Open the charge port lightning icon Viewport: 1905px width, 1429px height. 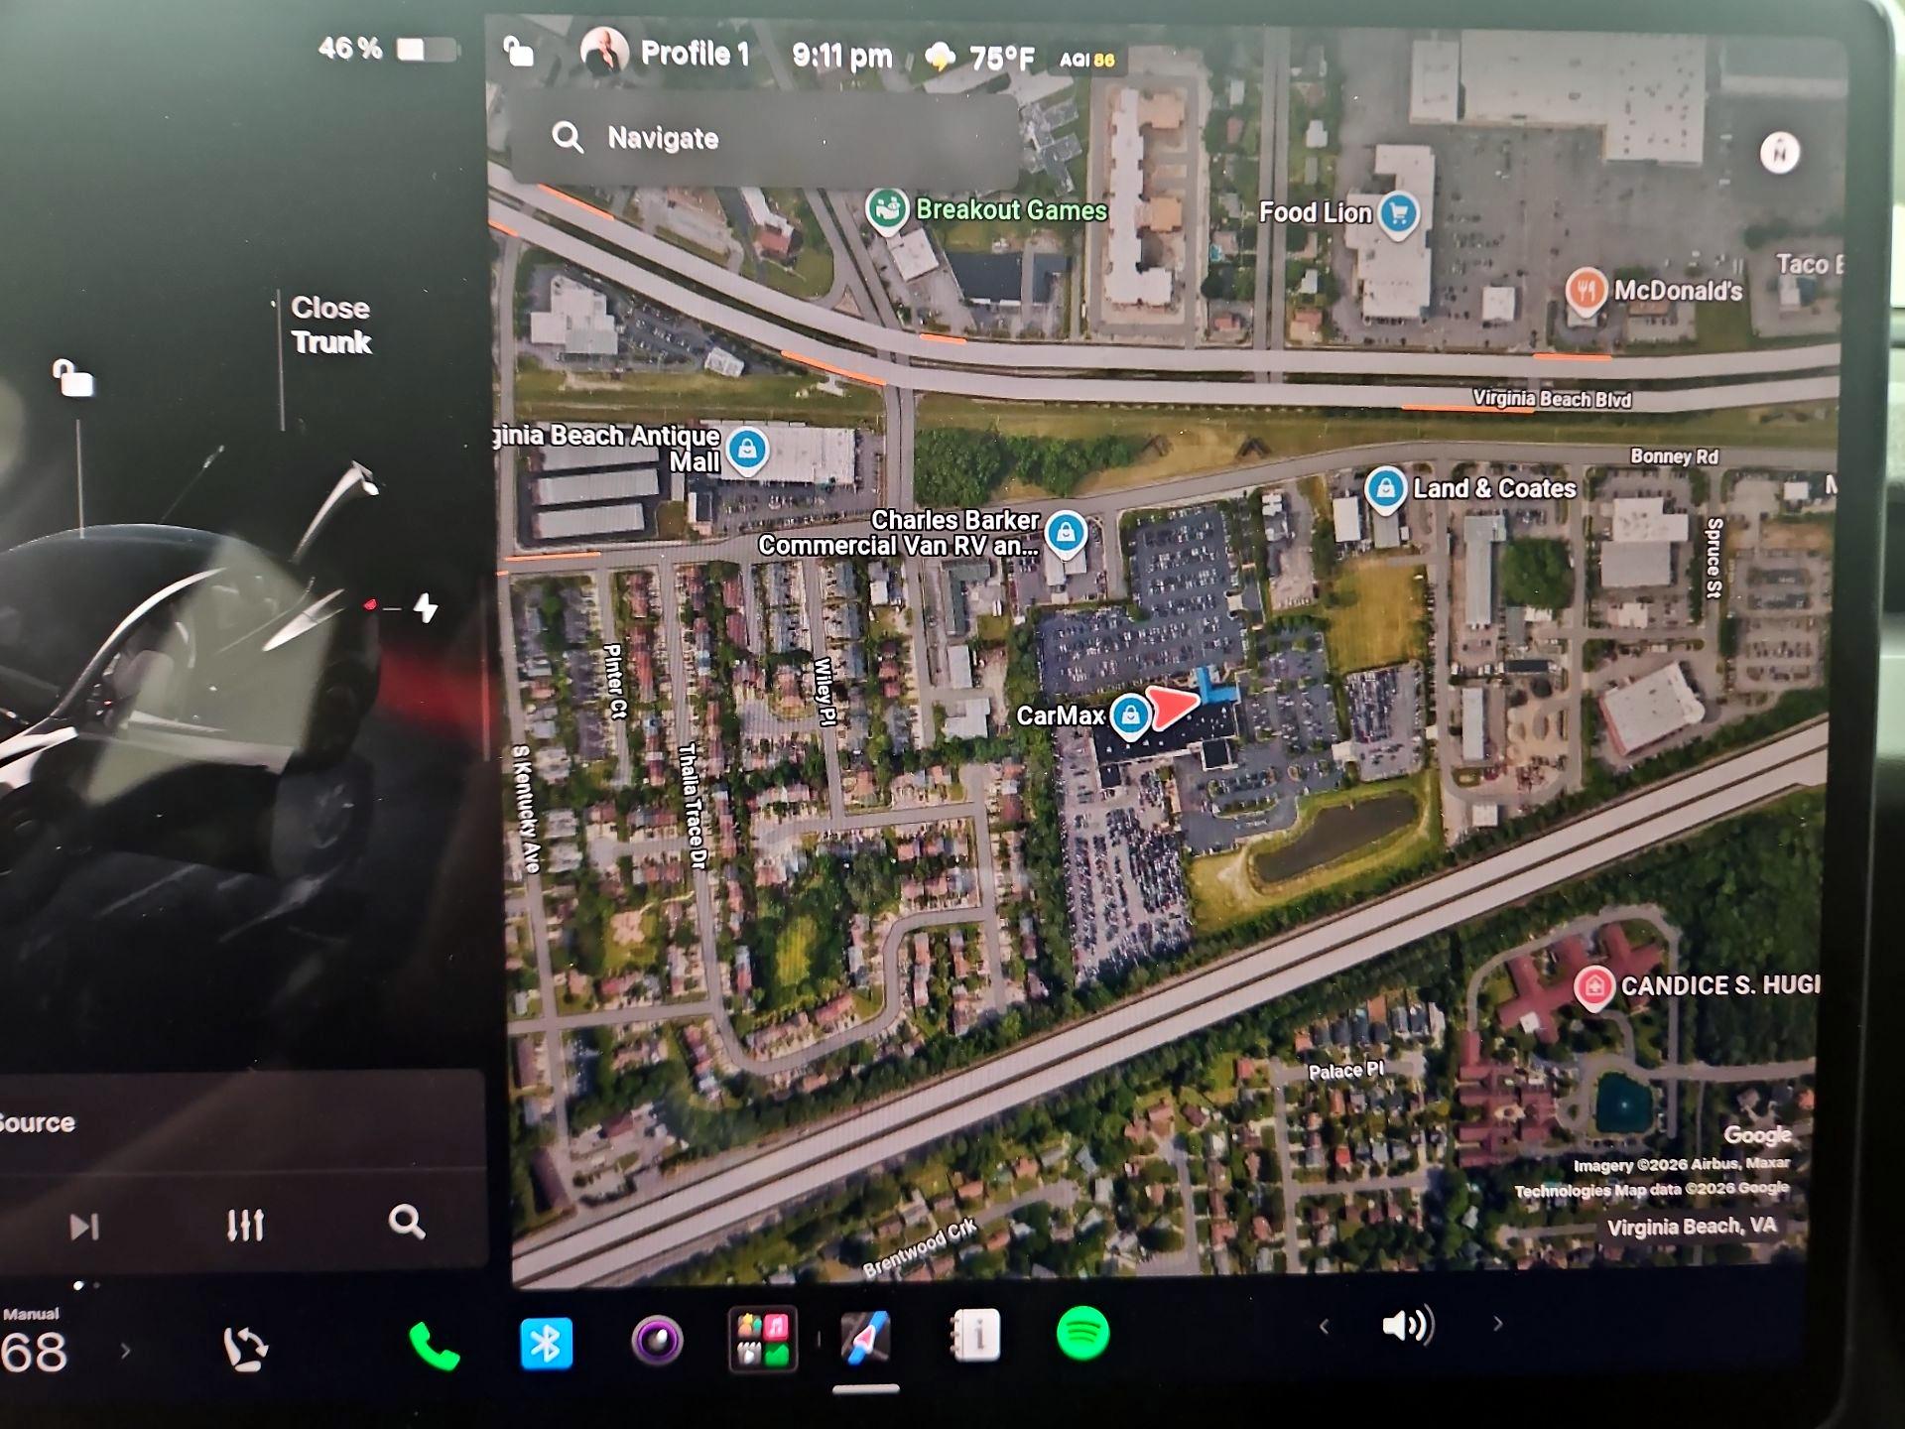(x=426, y=607)
